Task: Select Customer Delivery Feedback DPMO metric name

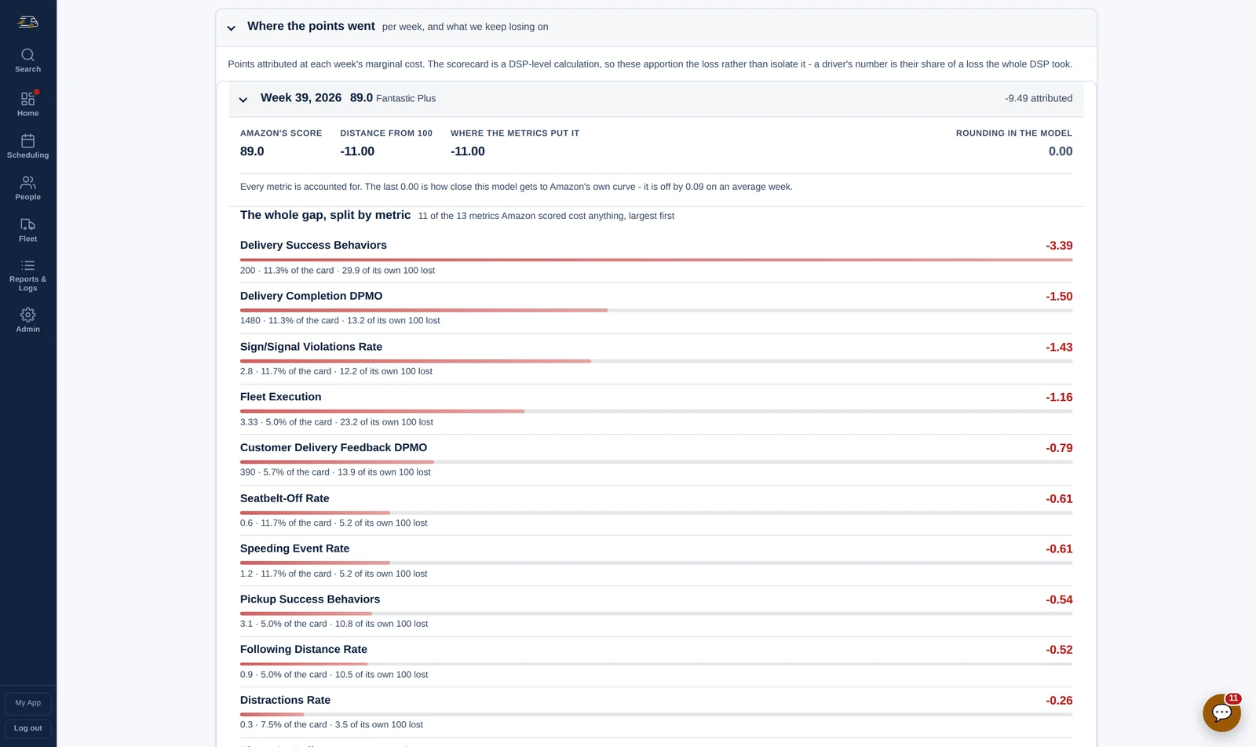Action: click(334, 447)
